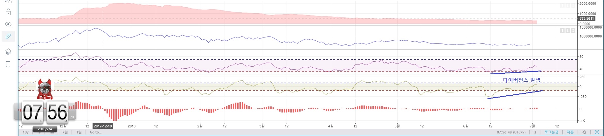Open the object tree layers icon
Screen dimensions: 604x136
(8, 52)
